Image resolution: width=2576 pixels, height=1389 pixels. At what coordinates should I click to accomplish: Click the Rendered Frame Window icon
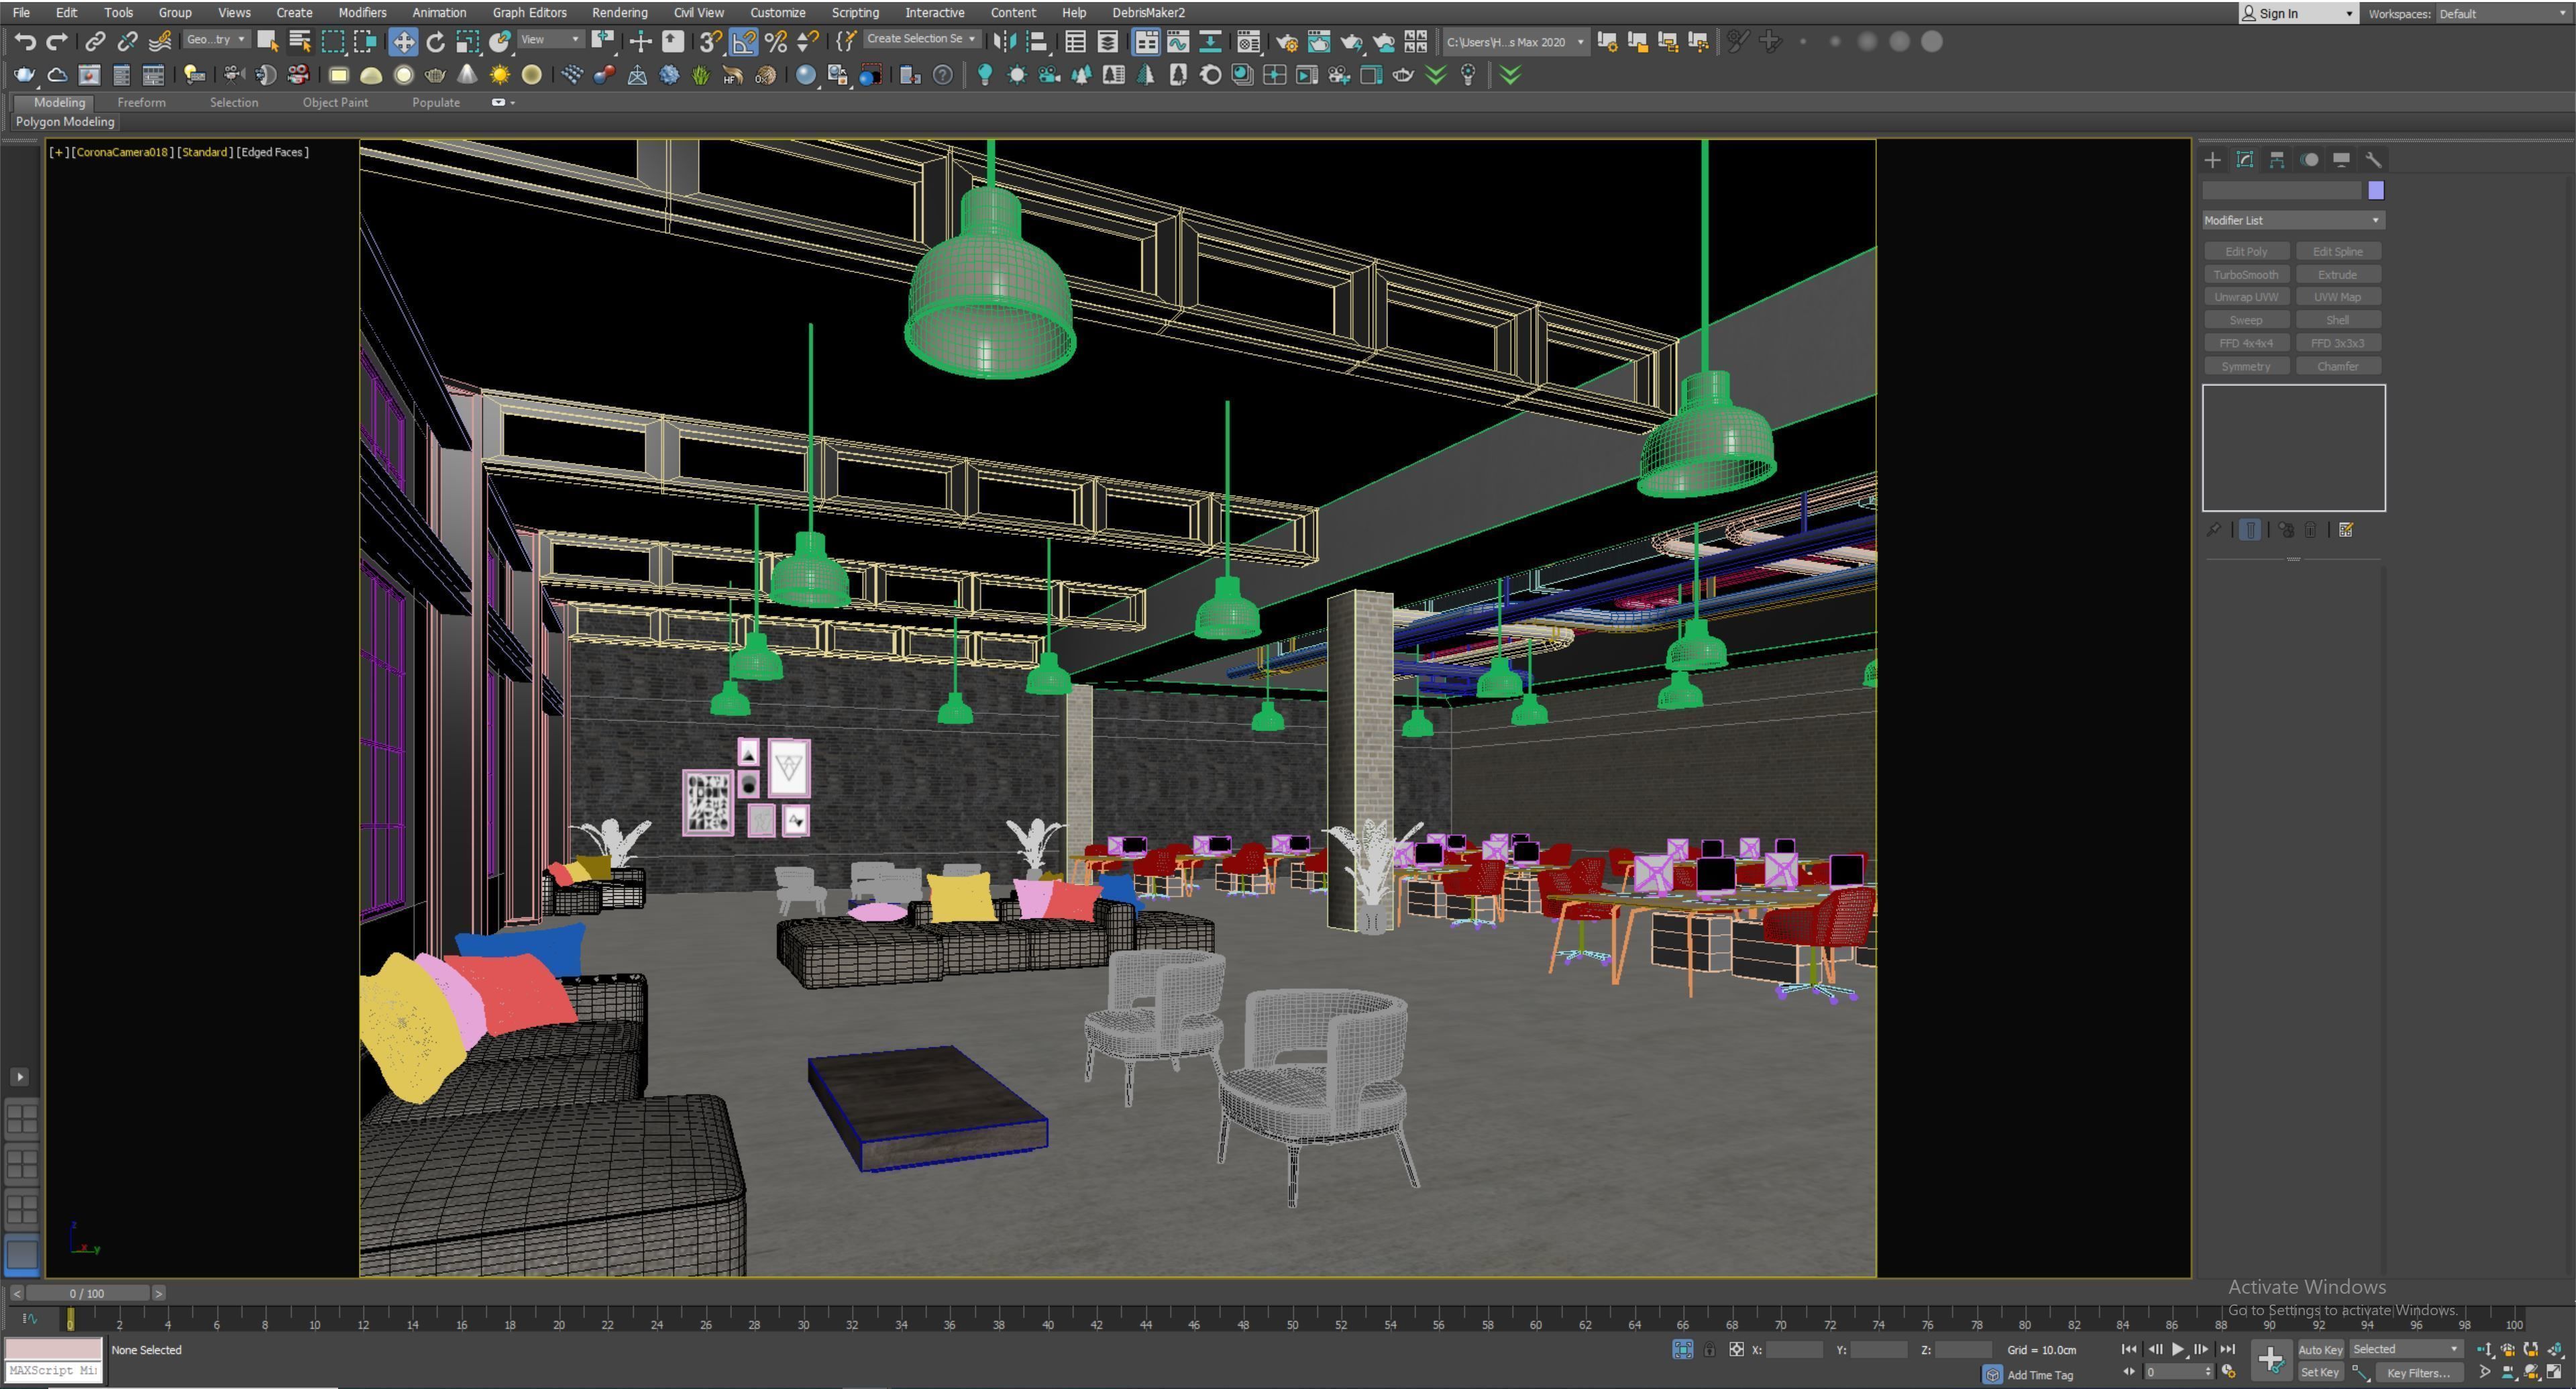tap(1319, 41)
